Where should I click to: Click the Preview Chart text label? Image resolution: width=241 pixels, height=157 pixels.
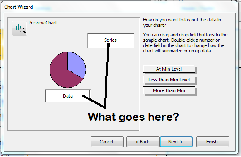(x=43, y=23)
